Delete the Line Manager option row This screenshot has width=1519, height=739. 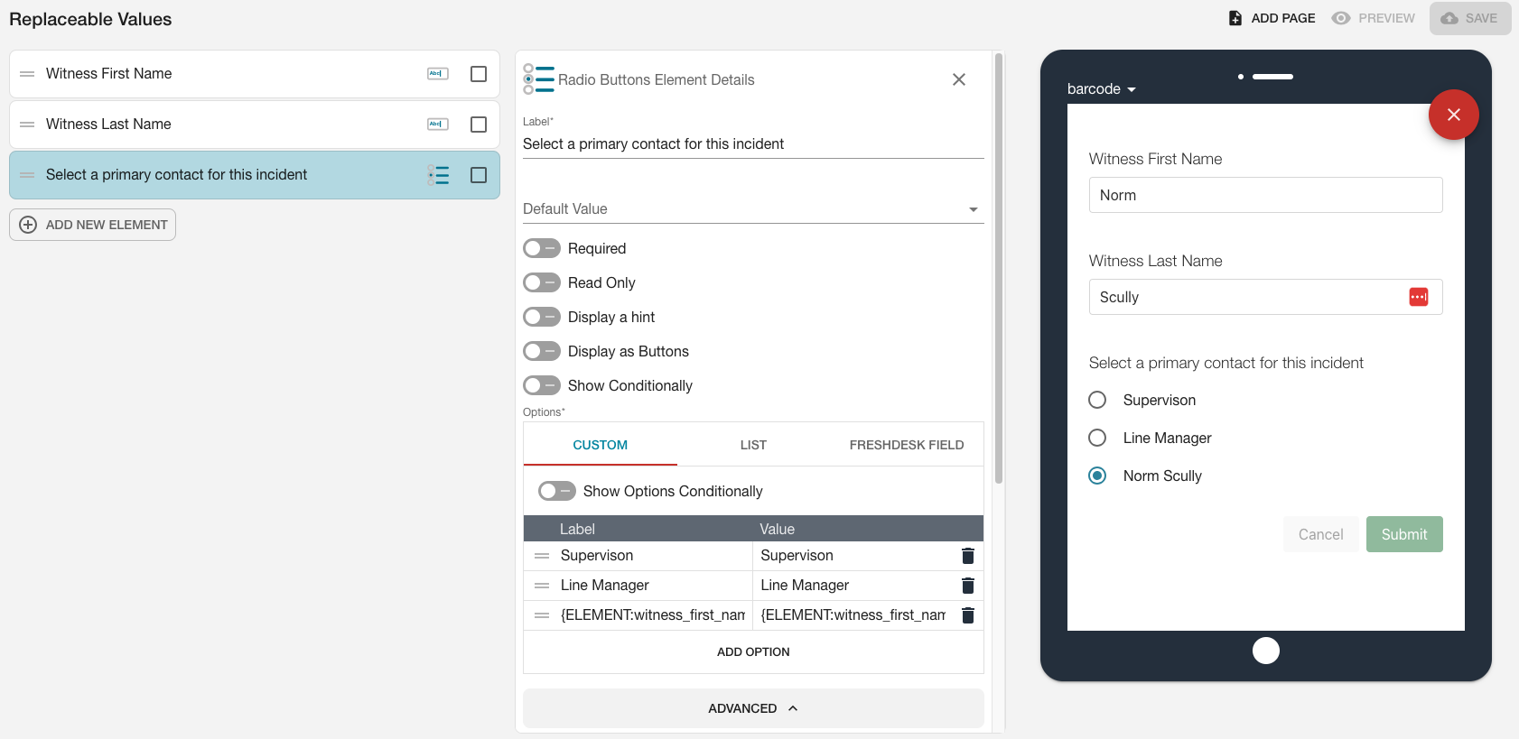tap(968, 586)
